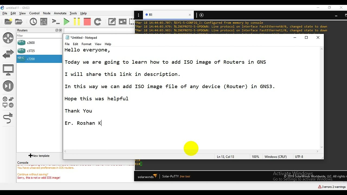
Task: Open GNS3 Help menu
Action: 83,13
